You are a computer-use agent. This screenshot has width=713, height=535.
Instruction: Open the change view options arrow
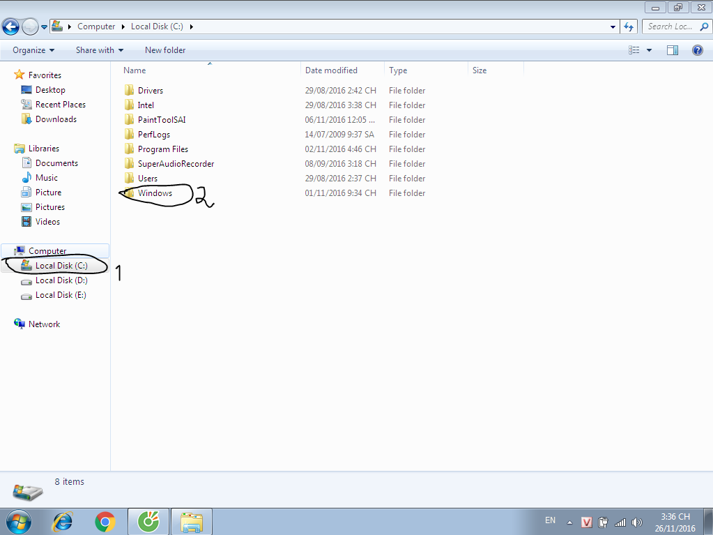pos(650,50)
